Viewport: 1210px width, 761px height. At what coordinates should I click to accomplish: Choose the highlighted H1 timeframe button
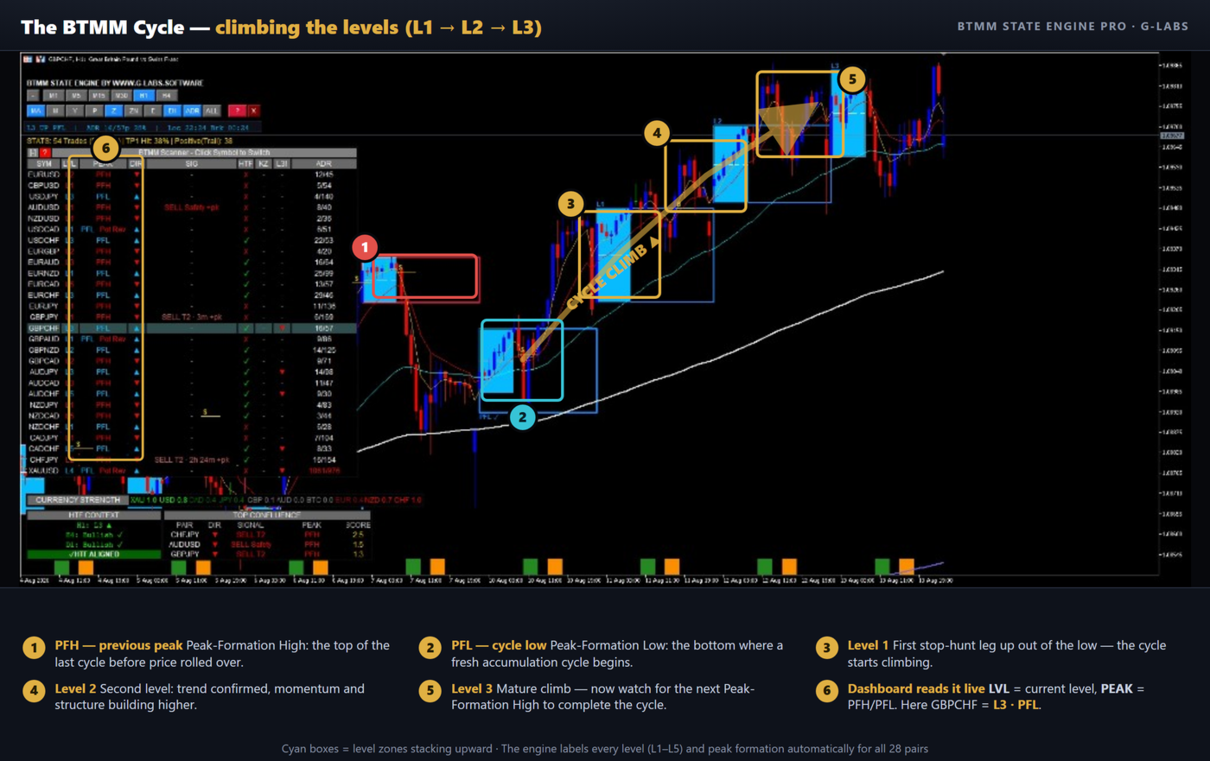coord(143,96)
